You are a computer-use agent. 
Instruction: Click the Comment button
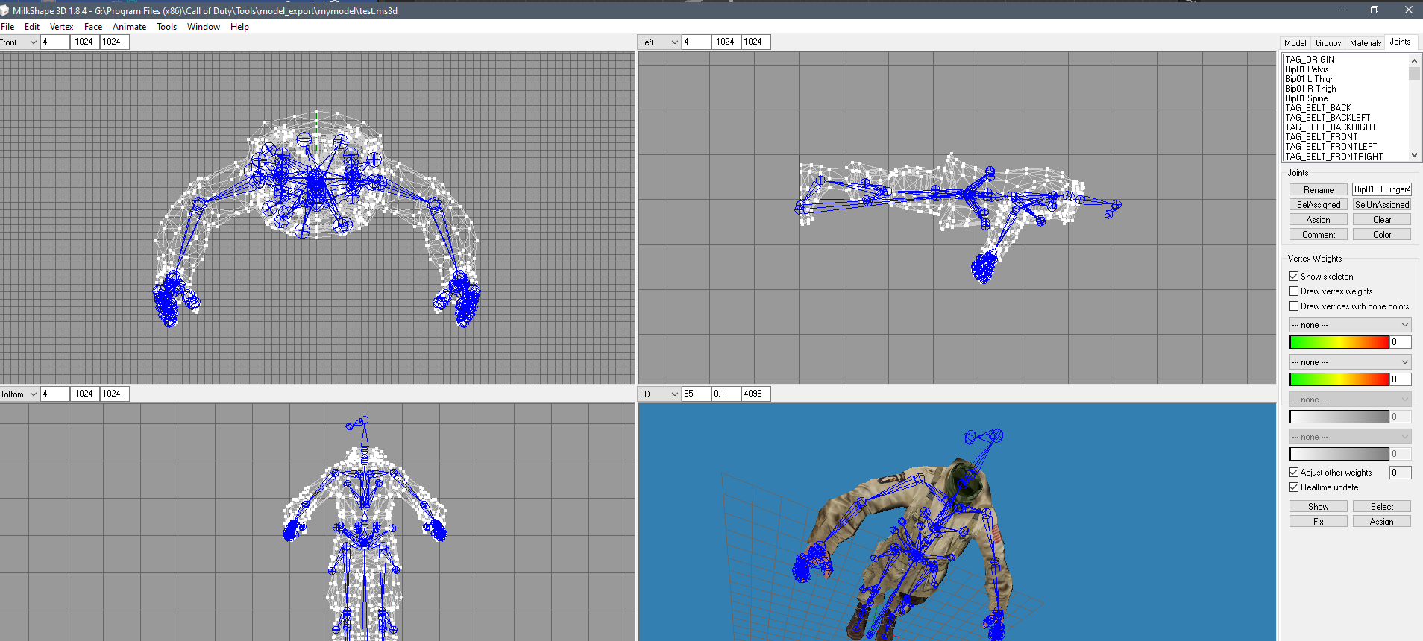tap(1319, 235)
